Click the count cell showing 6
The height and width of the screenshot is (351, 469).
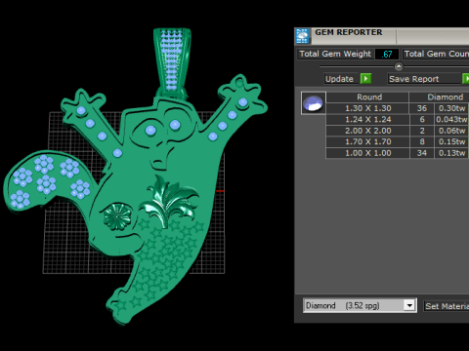tap(422, 119)
